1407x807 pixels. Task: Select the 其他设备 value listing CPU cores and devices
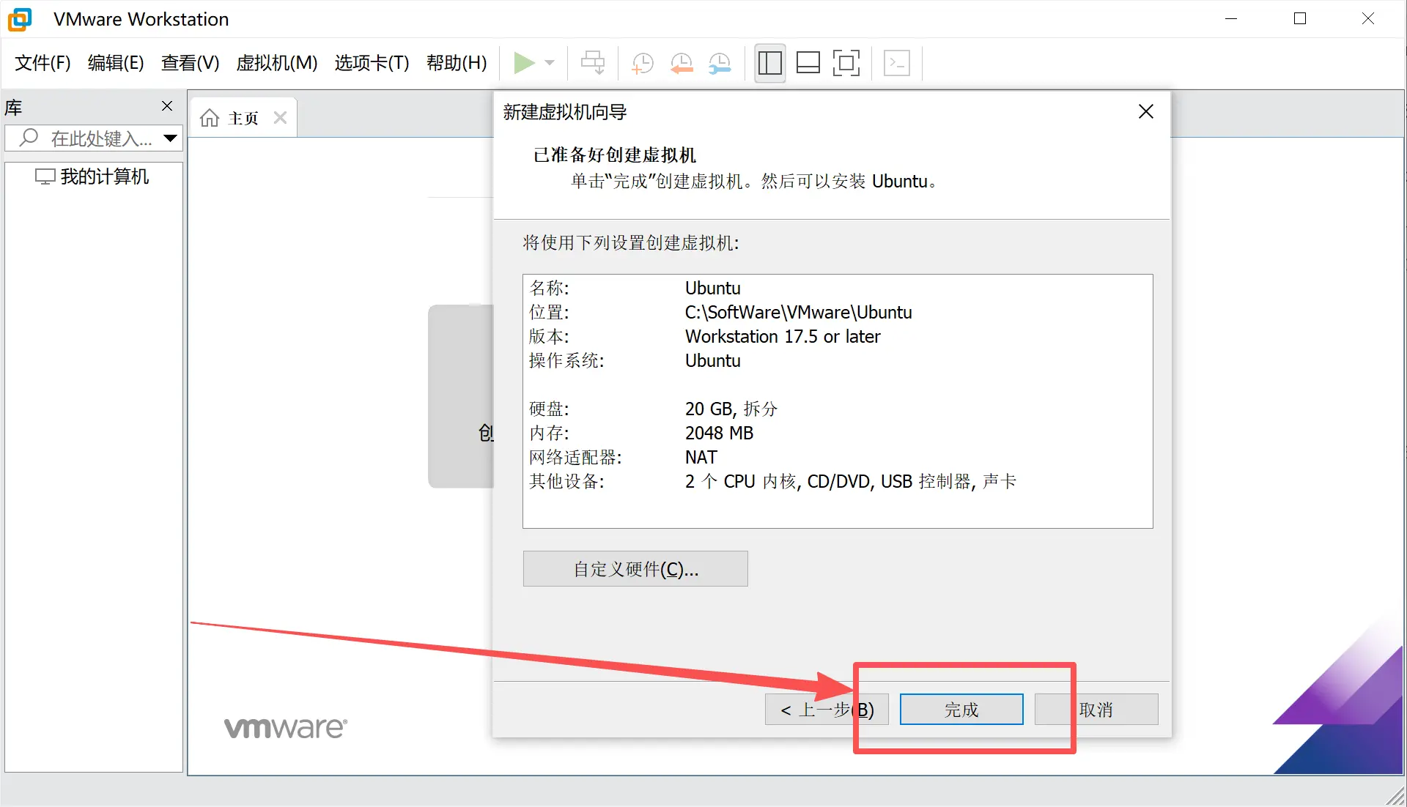pos(851,482)
